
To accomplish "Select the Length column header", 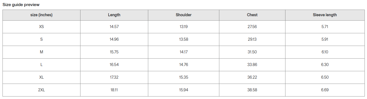I will [x=114, y=15].
